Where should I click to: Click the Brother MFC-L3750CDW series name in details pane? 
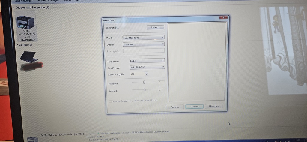tap(63, 135)
